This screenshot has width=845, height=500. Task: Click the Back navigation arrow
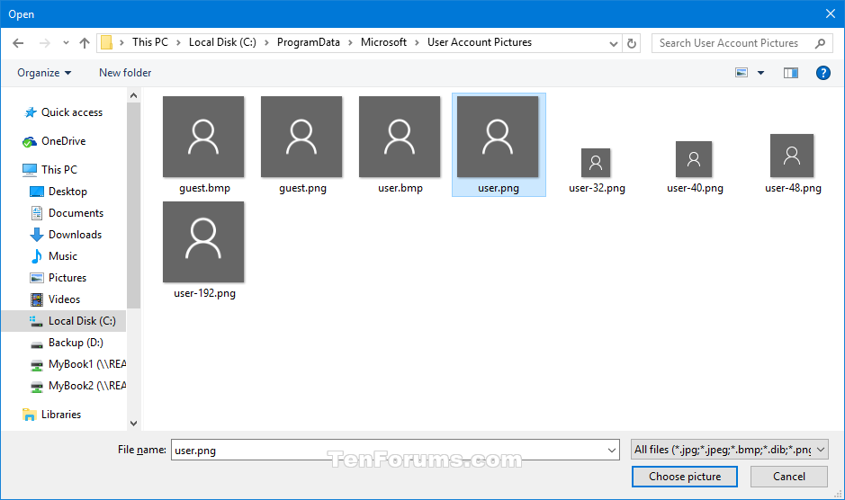pos(18,43)
